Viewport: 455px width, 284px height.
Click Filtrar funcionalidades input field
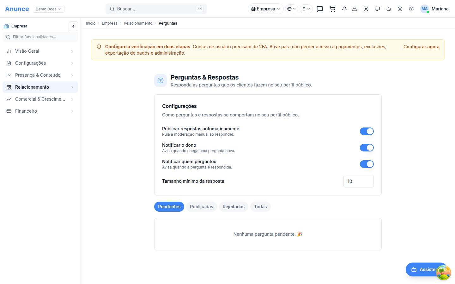(40, 37)
